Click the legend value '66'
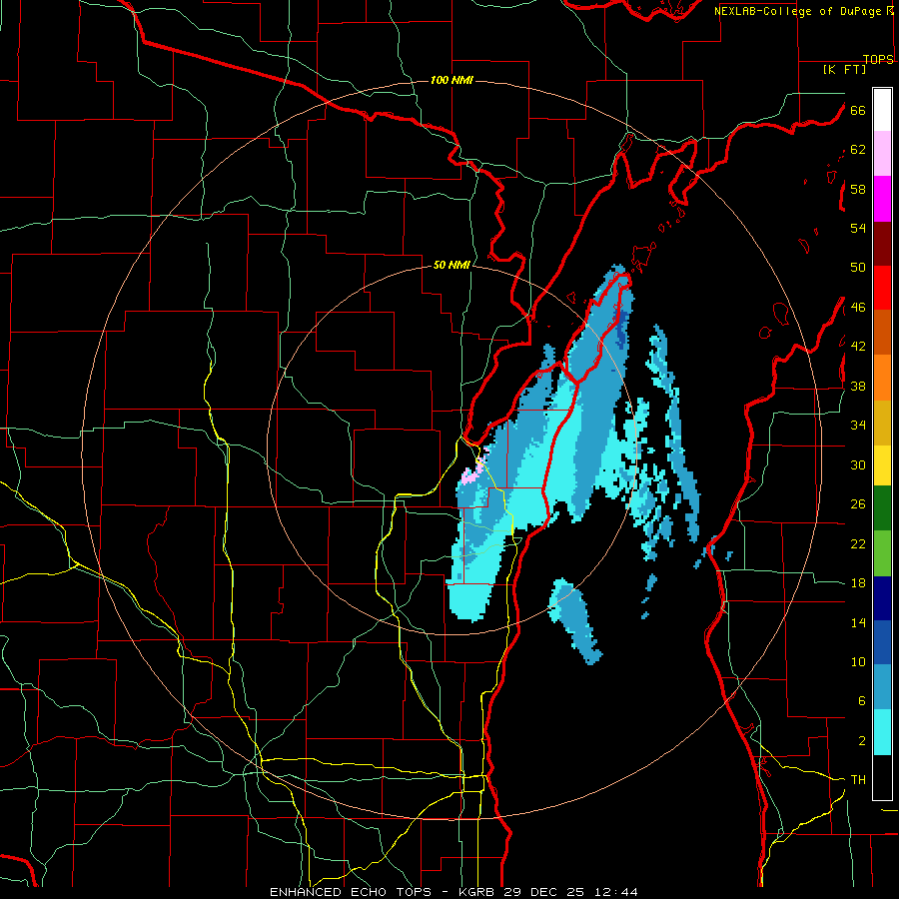The width and height of the screenshot is (899, 899). pyautogui.click(x=858, y=111)
